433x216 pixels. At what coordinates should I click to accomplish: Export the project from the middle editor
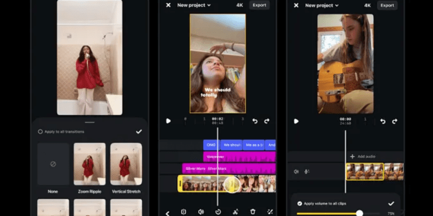(x=260, y=5)
